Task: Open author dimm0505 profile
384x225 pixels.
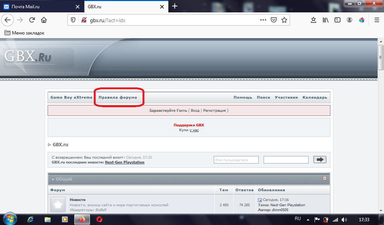Action: click(280, 210)
